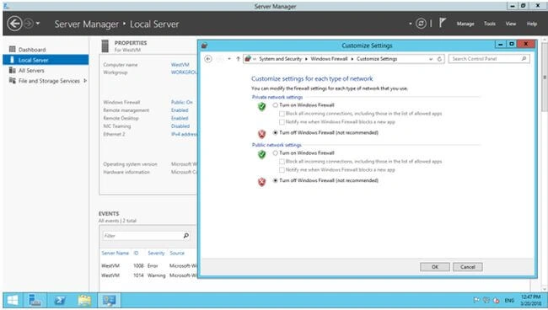Screen dimensions: 548x310
Task: Open File Explorer from the taskbar
Action: (84, 300)
